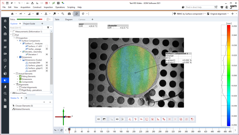Expand the Components tree node
The image size is (239, 135).
[17, 82]
